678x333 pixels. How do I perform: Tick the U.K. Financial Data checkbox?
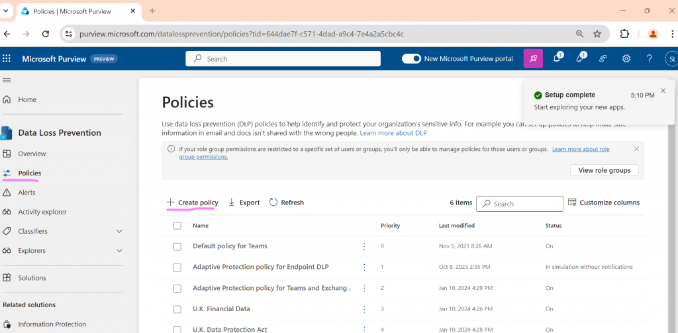click(x=177, y=309)
